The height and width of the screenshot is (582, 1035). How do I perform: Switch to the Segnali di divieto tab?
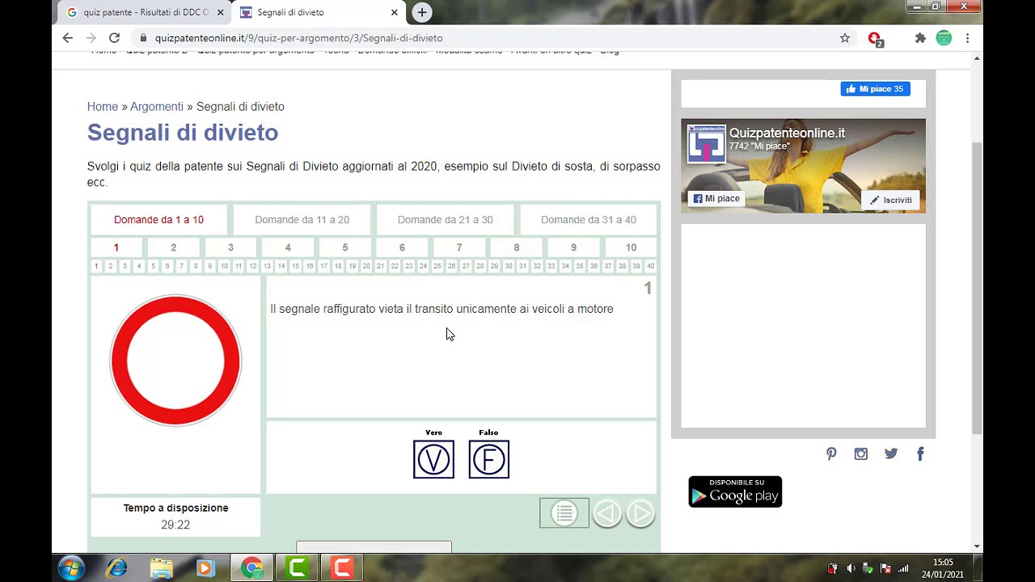[x=319, y=12]
